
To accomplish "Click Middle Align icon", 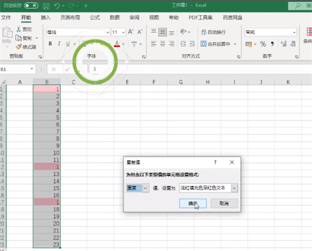I will (163, 32).
